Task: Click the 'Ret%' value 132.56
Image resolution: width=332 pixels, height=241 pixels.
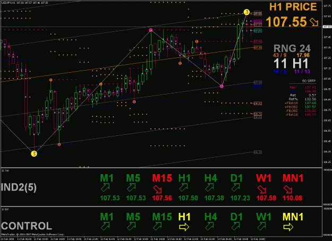Action: tap(310, 99)
